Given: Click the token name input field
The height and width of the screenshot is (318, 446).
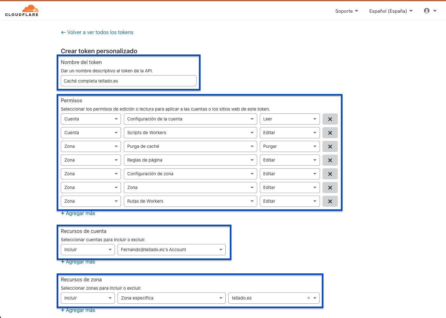Looking at the screenshot, I should click(128, 81).
